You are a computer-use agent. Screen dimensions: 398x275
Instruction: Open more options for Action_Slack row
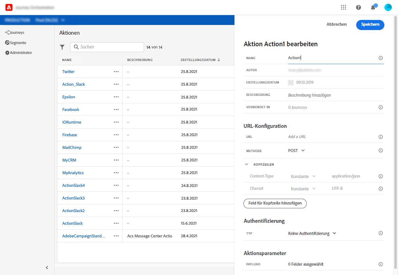tap(116, 84)
